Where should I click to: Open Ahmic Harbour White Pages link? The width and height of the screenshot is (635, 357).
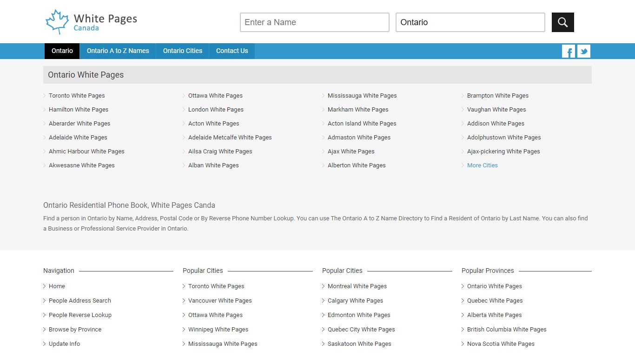86,152
